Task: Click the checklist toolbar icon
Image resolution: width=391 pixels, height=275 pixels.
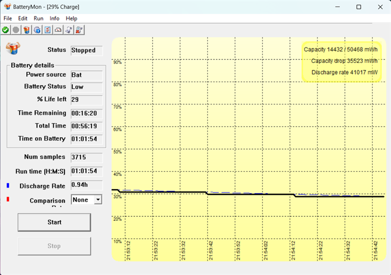Action: (47, 30)
